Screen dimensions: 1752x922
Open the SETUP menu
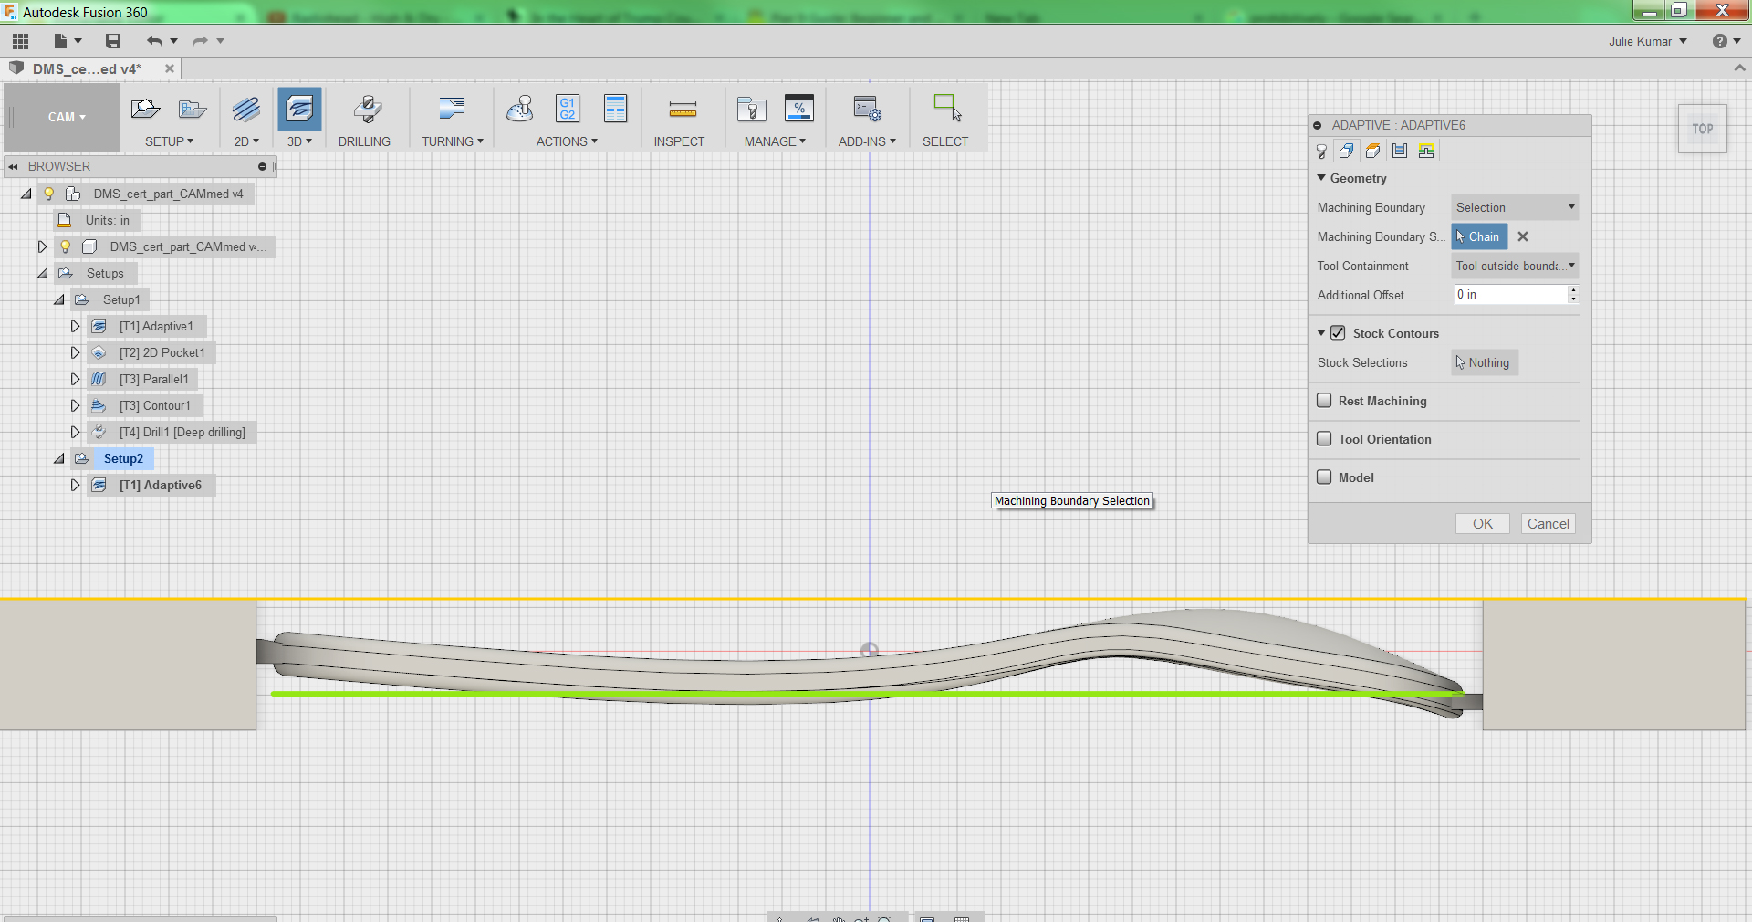[169, 141]
